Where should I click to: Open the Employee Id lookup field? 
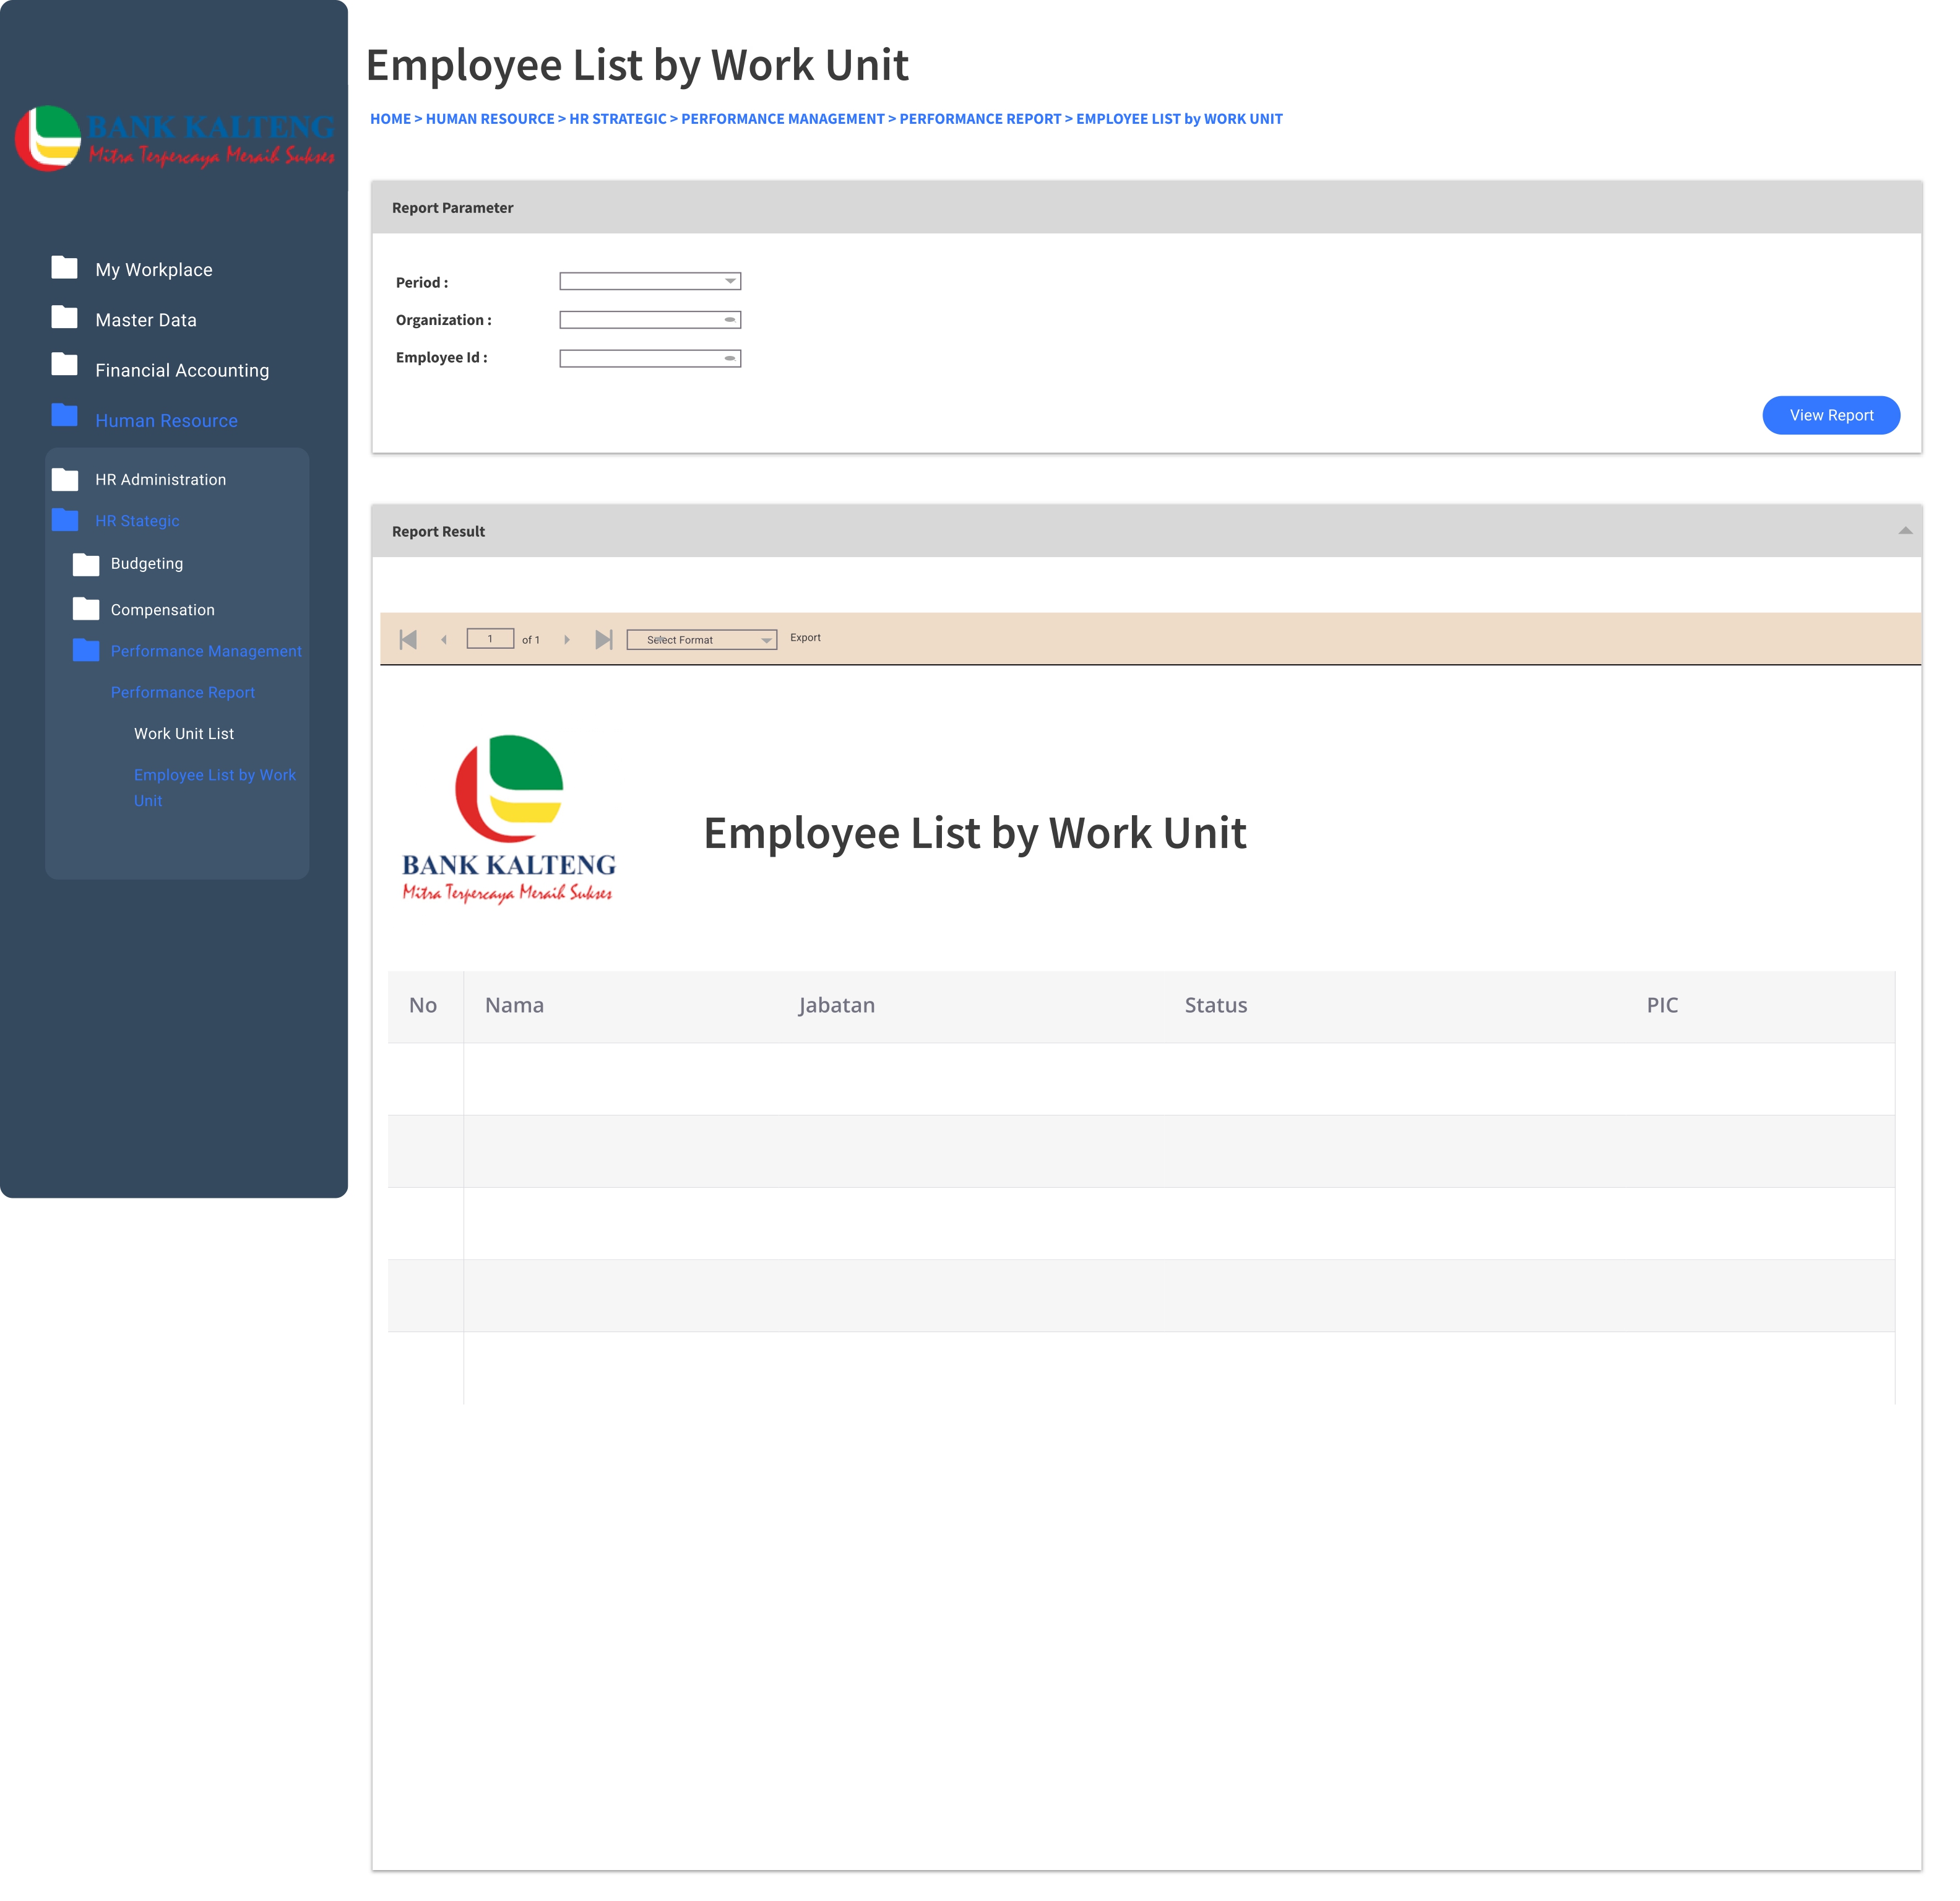click(650, 358)
